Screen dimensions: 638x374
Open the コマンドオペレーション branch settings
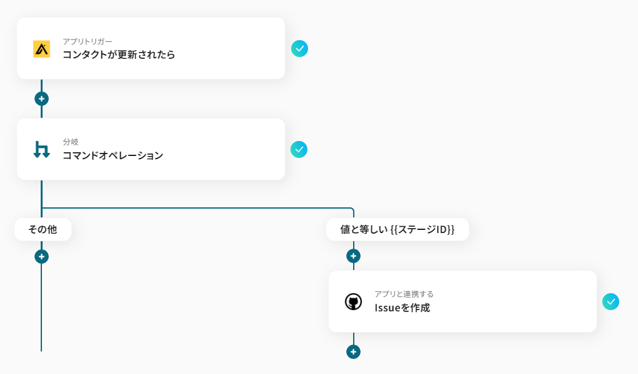click(150, 148)
